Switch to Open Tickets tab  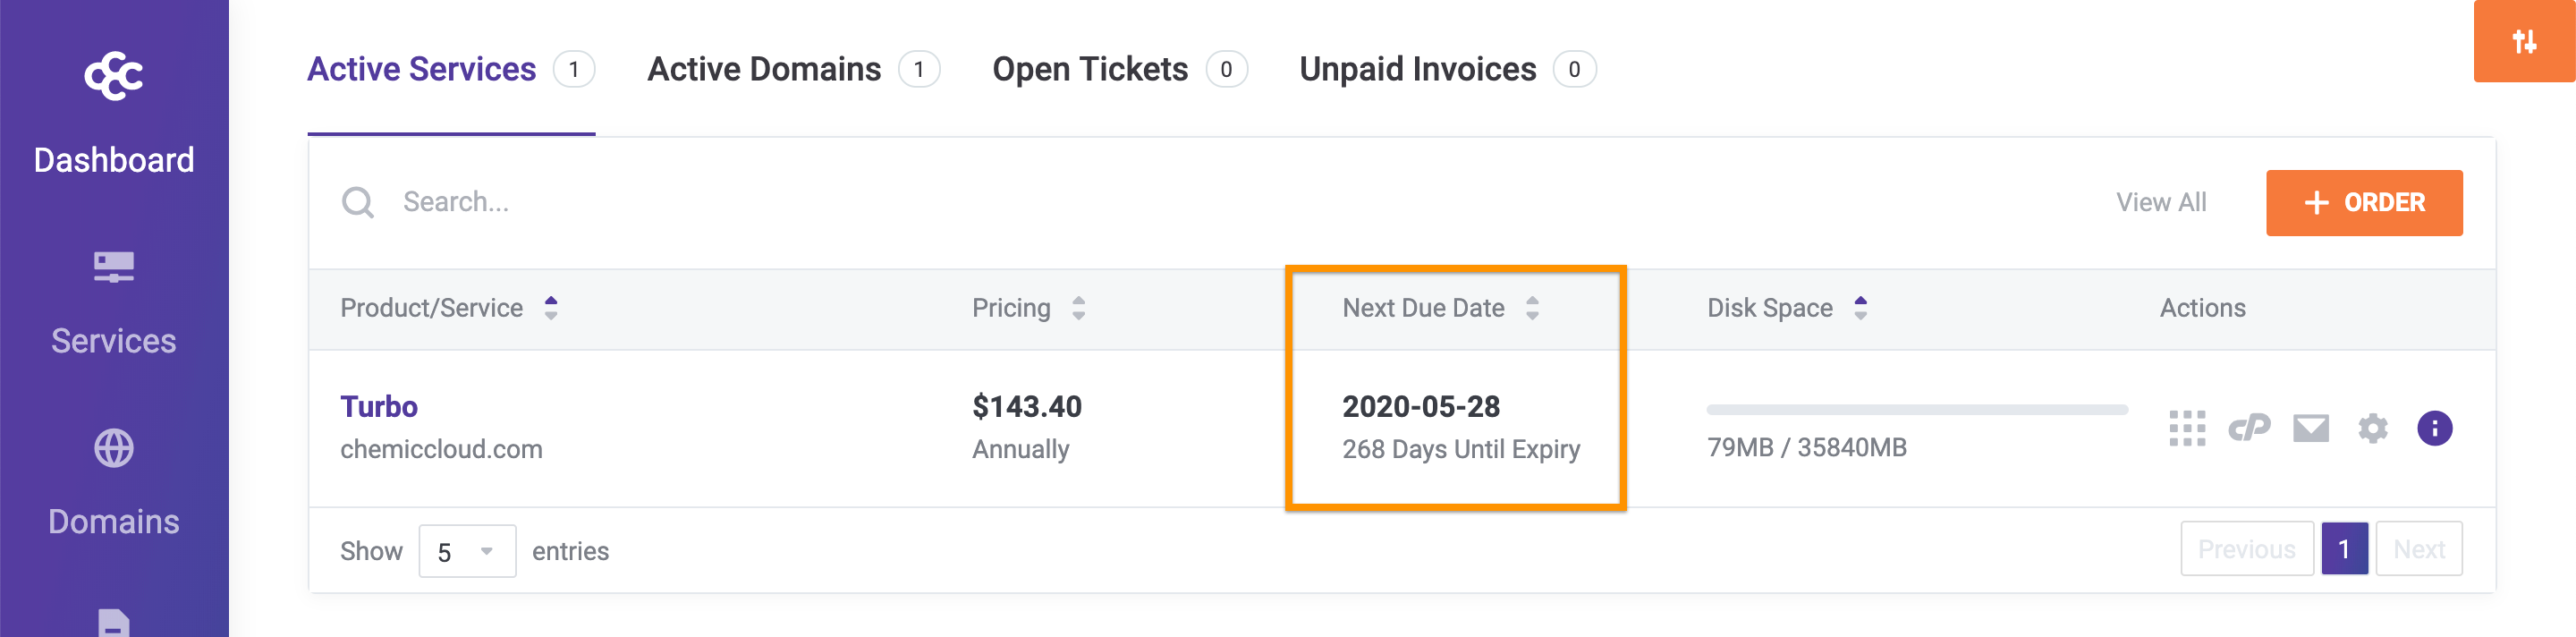tap(1090, 69)
